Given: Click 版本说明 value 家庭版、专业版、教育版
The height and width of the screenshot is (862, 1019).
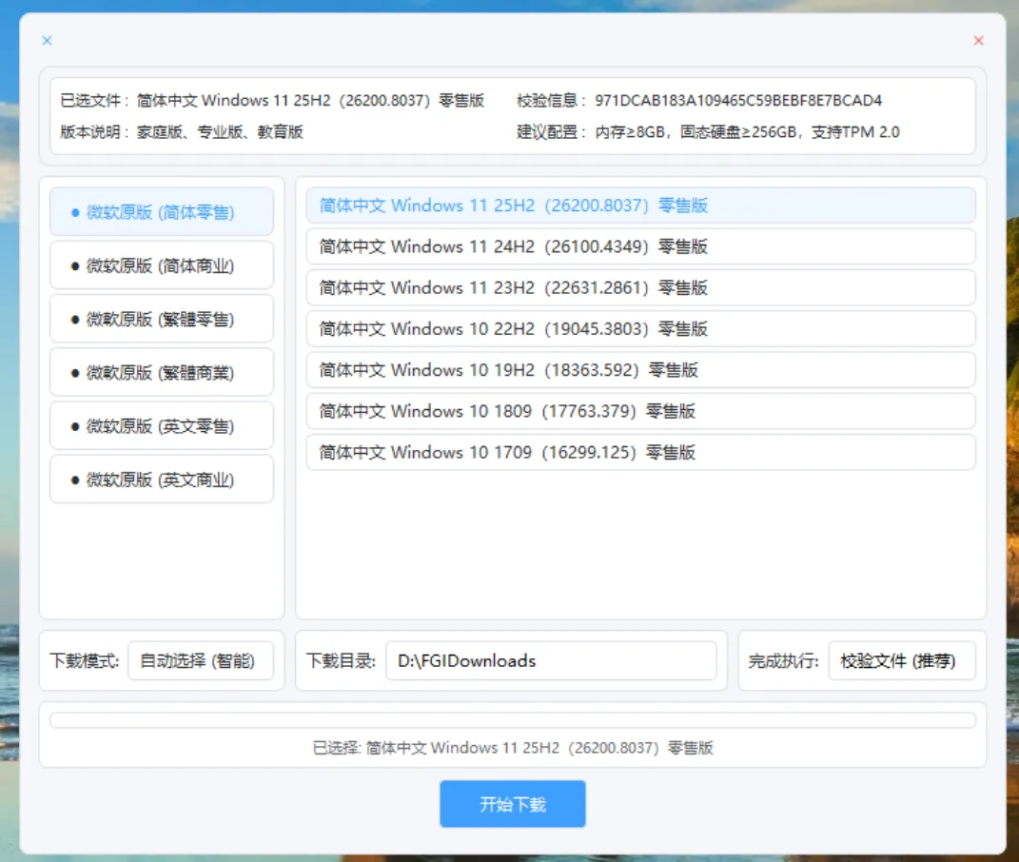Looking at the screenshot, I should tap(220, 132).
